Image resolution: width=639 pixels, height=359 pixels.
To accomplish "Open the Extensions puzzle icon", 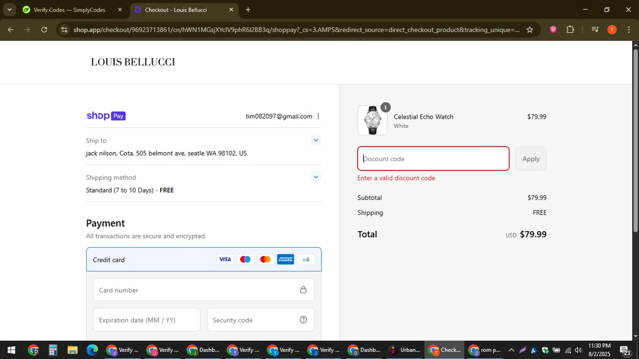I will click(570, 30).
